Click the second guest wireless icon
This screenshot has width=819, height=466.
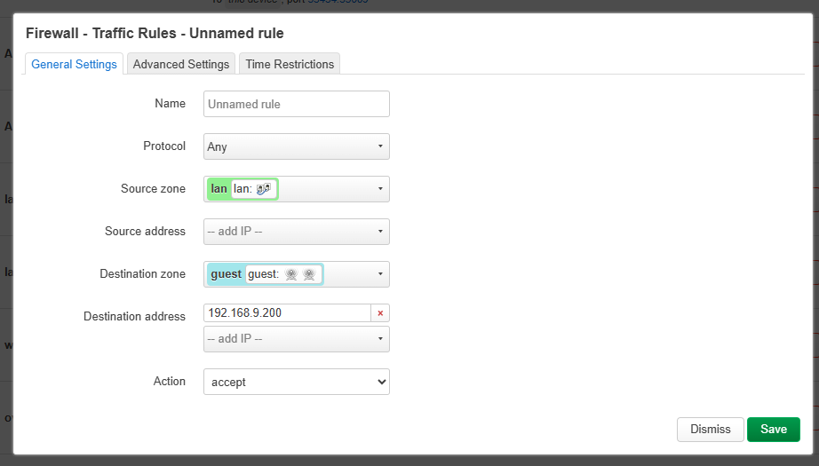click(x=308, y=274)
